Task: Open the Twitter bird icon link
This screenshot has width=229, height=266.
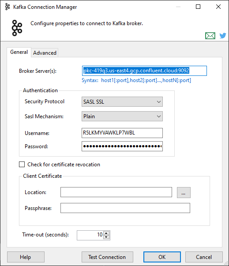Action: (x=223, y=35)
